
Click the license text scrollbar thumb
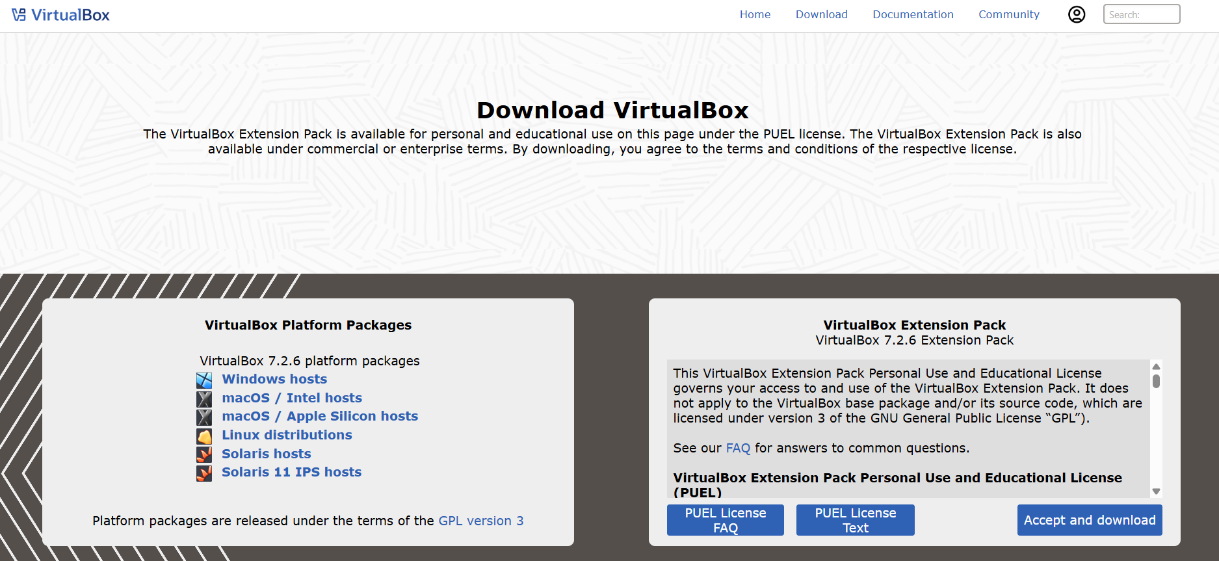(x=1156, y=381)
